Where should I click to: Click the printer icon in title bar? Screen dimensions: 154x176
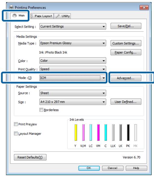(11, 8)
